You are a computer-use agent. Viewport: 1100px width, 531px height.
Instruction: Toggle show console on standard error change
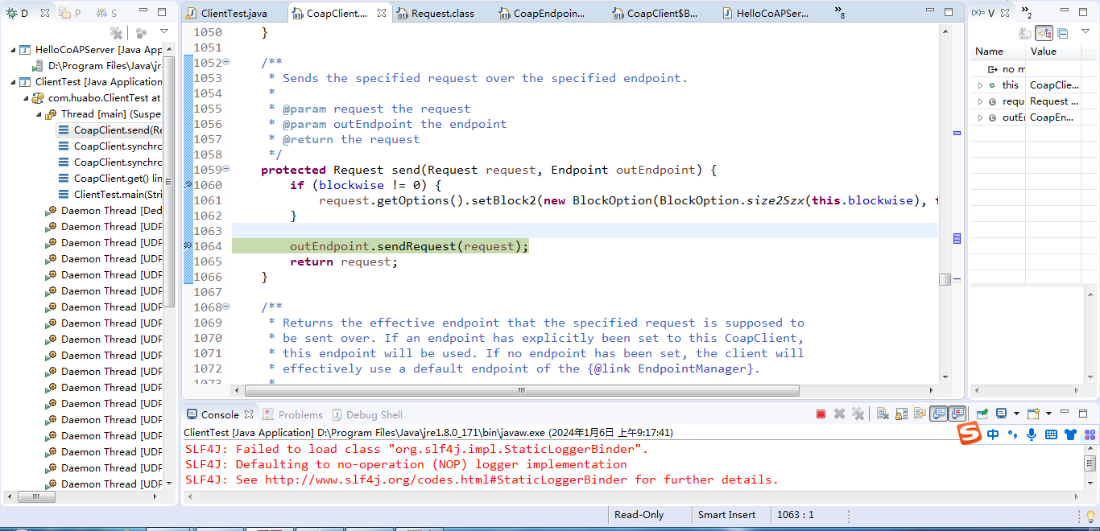click(957, 414)
